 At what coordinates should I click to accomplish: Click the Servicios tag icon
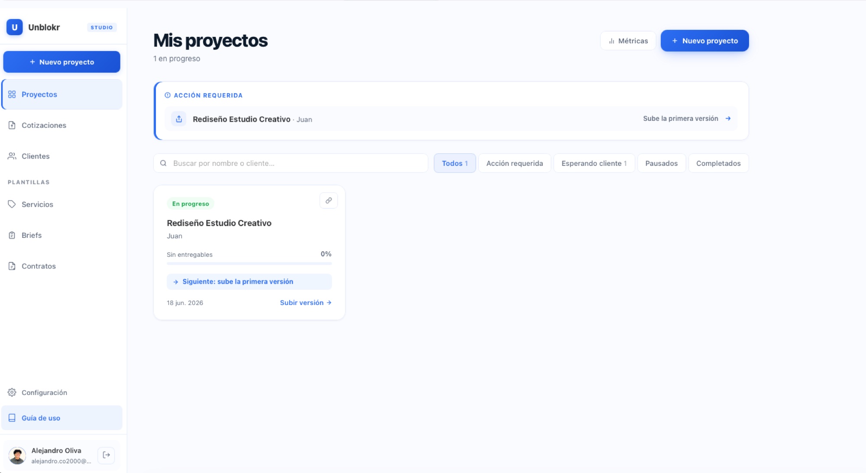pyautogui.click(x=12, y=204)
